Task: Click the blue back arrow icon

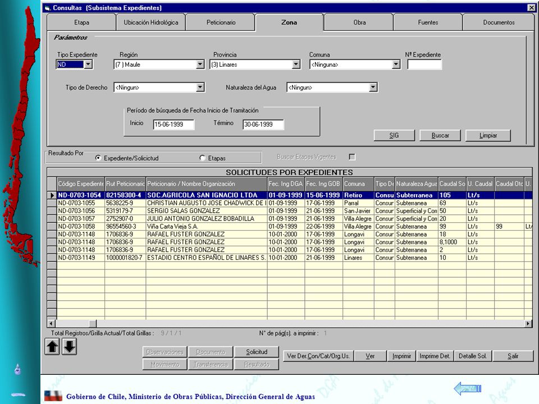Action: tap(468, 388)
